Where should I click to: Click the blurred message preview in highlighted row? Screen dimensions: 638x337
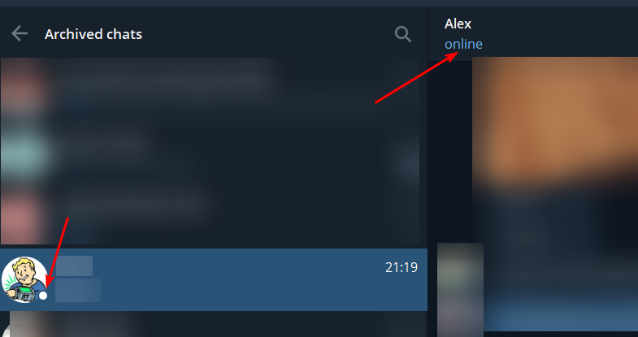[78, 290]
